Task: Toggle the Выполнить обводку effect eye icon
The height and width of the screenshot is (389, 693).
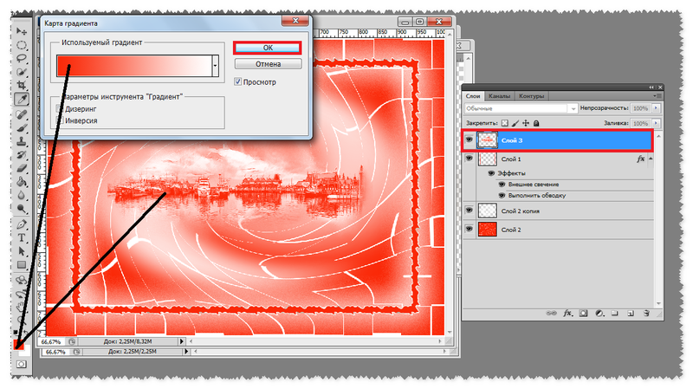Action: click(x=502, y=196)
